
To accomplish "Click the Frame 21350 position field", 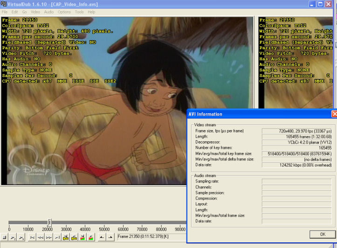I will coord(152,237).
